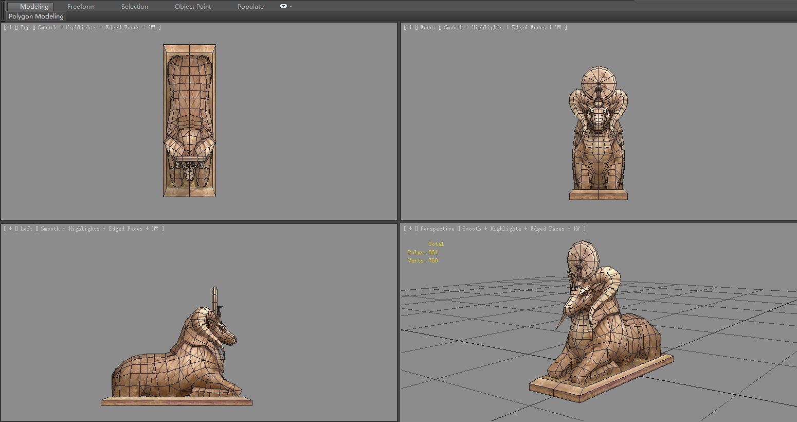Open the Left viewport shading label menu
Screen dimensions: 797x422
(99, 228)
